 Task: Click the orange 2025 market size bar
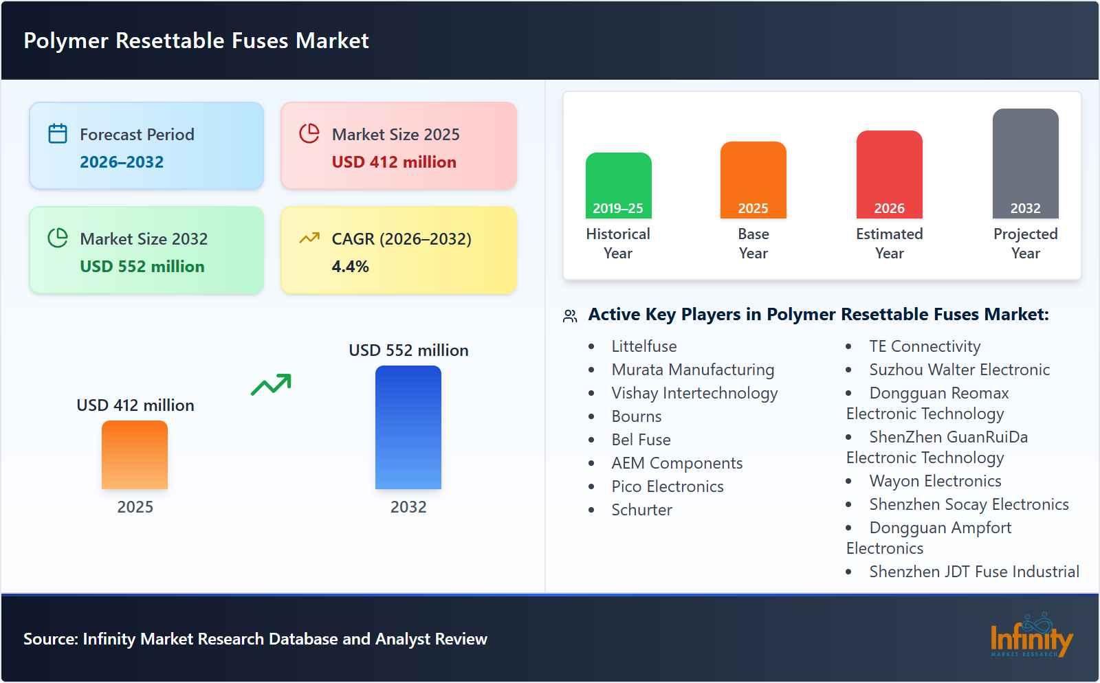point(135,455)
